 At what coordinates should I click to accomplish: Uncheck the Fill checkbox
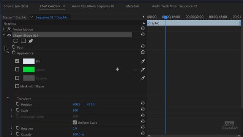[x=17, y=61]
